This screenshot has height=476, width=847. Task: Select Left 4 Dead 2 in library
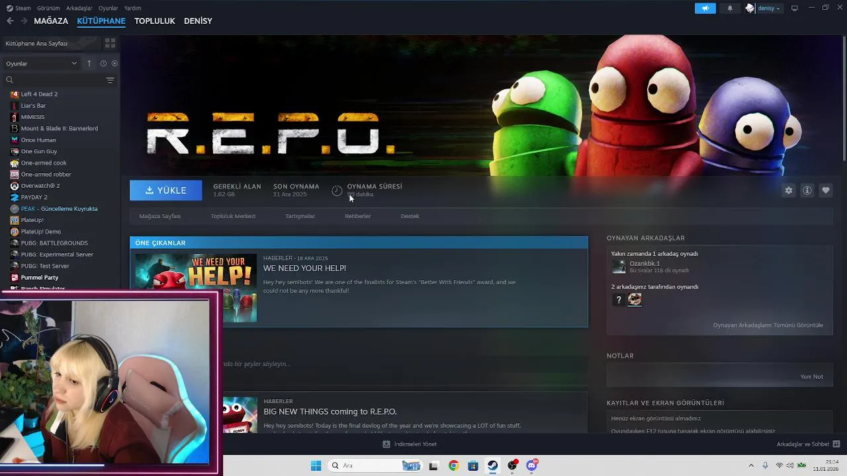click(x=39, y=94)
